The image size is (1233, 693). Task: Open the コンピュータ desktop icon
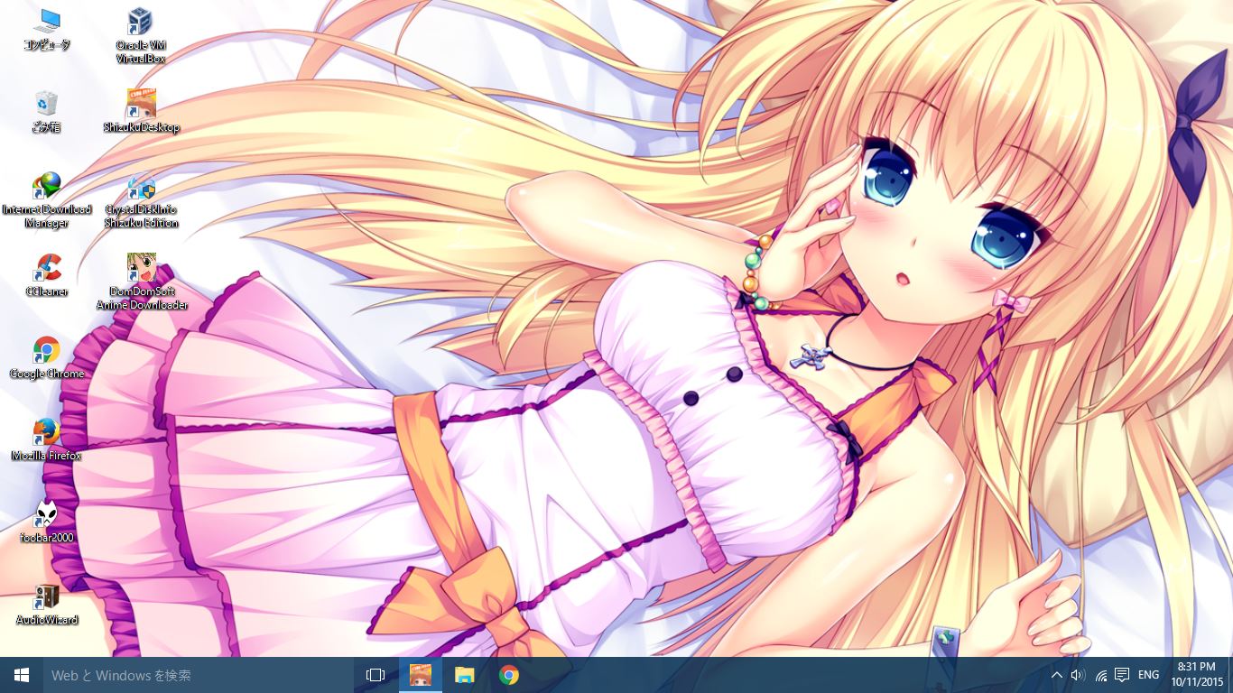pos(47,30)
